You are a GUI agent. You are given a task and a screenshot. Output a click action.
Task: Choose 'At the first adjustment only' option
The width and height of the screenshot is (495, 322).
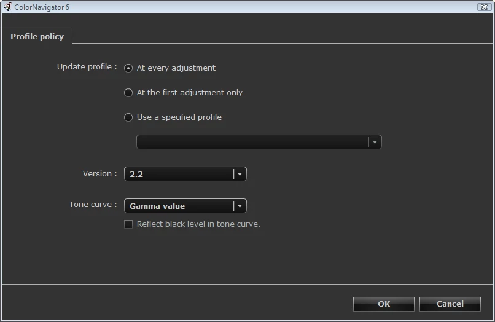(128, 93)
